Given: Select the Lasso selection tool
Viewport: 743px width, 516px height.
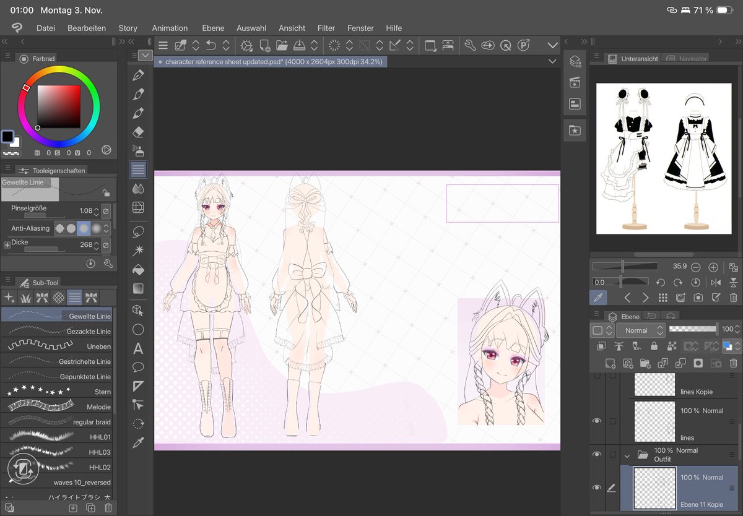Looking at the screenshot, I should pos(138,231).
